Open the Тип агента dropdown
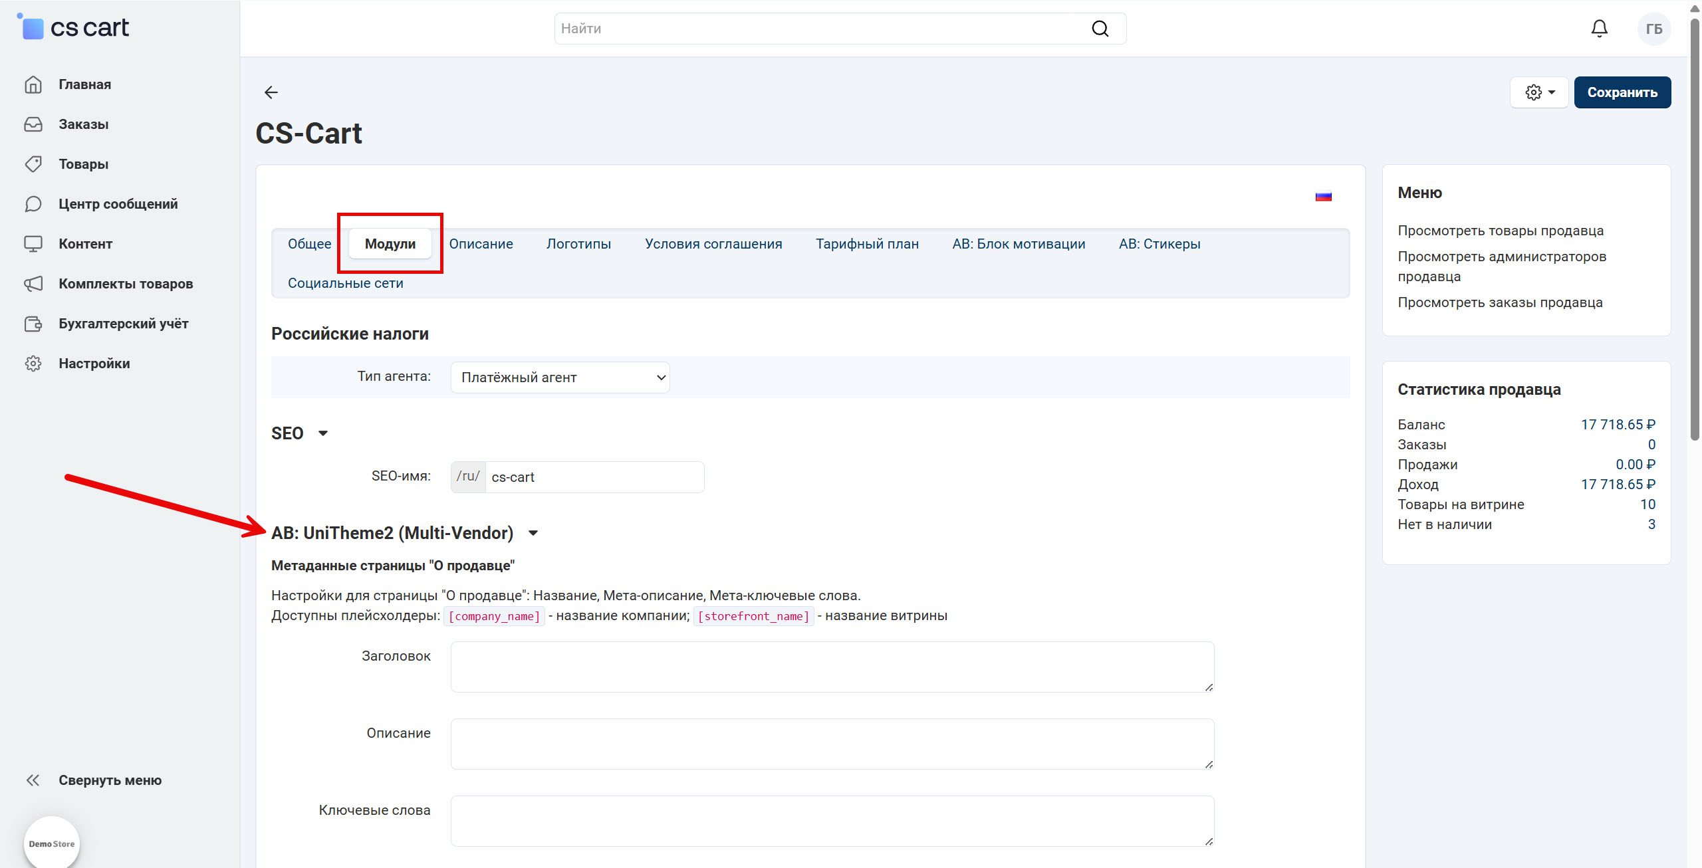 coord(560,378)
